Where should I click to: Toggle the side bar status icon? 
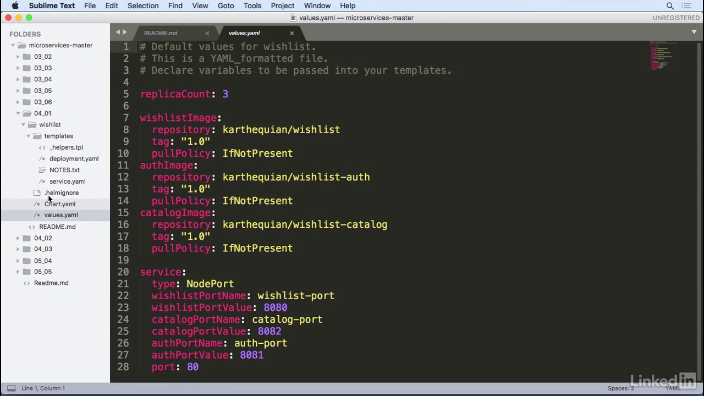[11, 388]
